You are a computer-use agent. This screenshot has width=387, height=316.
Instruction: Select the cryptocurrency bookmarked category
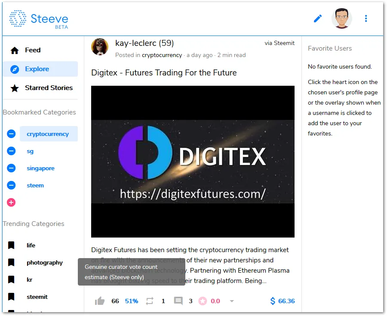pyautogui.click(x=49, y=134)
